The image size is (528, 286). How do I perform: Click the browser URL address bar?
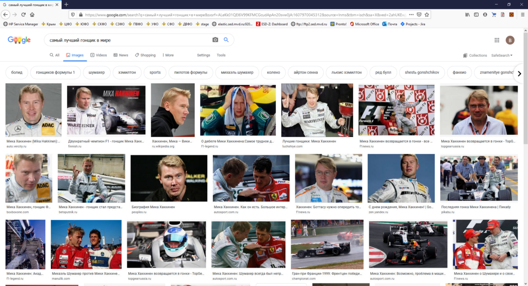click(245, 14)
